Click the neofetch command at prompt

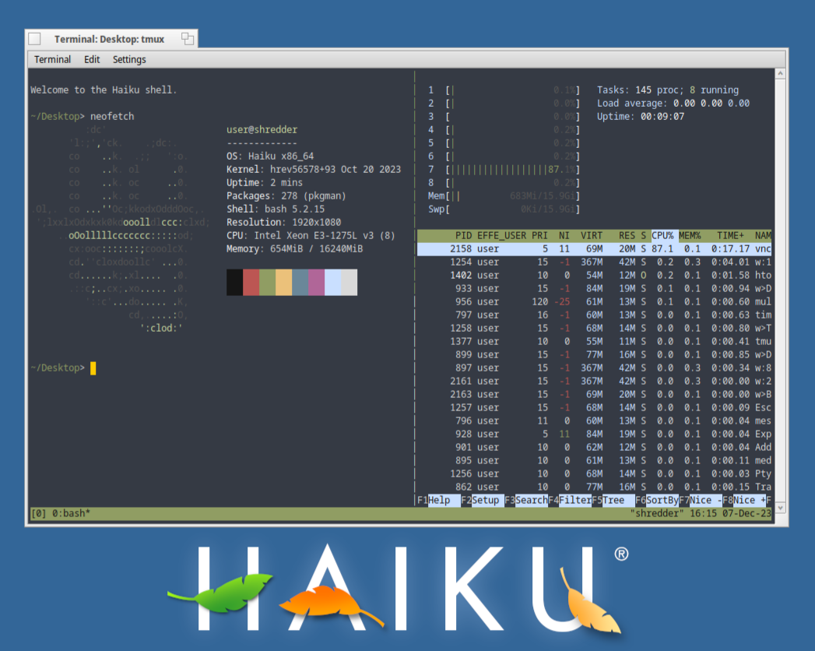pyautogui.click(x=112, y=117)
